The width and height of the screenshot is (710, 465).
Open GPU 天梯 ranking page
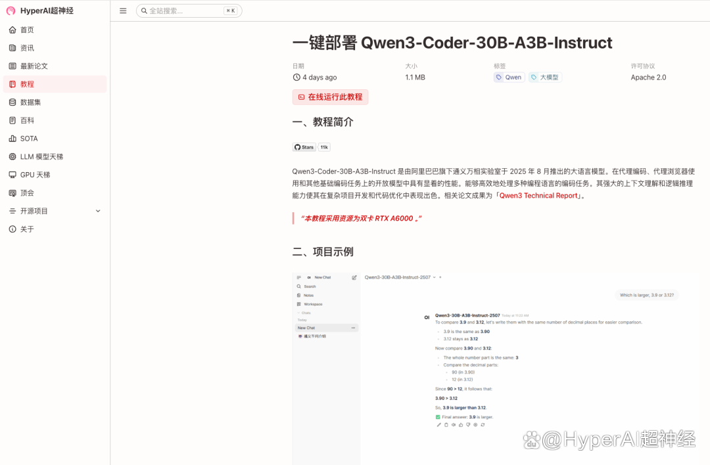35,175
